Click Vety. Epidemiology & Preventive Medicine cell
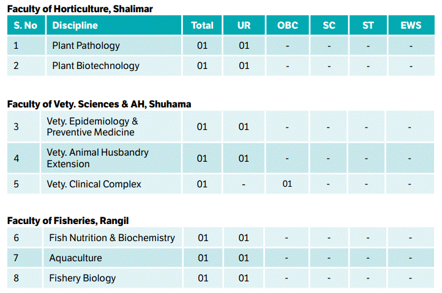The height and width of the screenshot is (293, 442). click(x=92, y=126)
